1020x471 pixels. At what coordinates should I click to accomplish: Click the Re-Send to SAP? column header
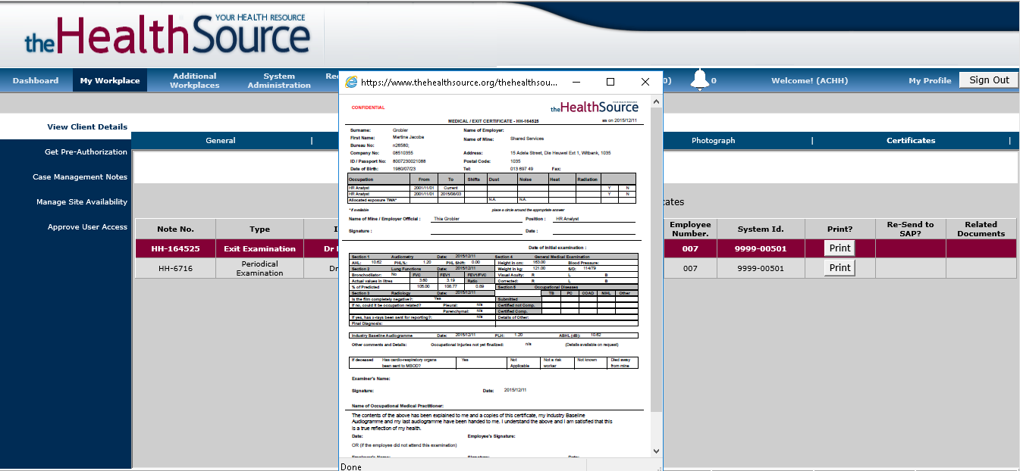[x=910, y=229]
